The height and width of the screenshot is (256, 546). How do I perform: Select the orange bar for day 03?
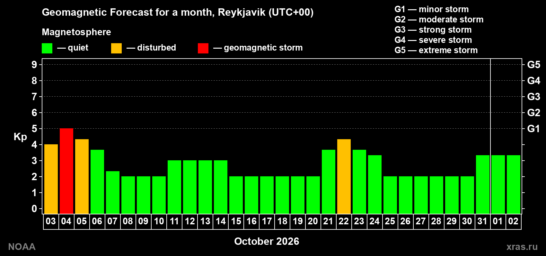[51, 179]
